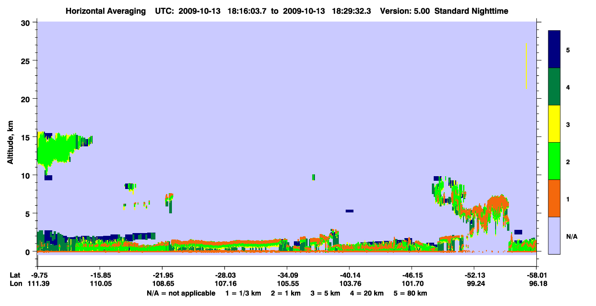Click the y-axis tick label 25
Screen dimensions: 596x306
26,61
